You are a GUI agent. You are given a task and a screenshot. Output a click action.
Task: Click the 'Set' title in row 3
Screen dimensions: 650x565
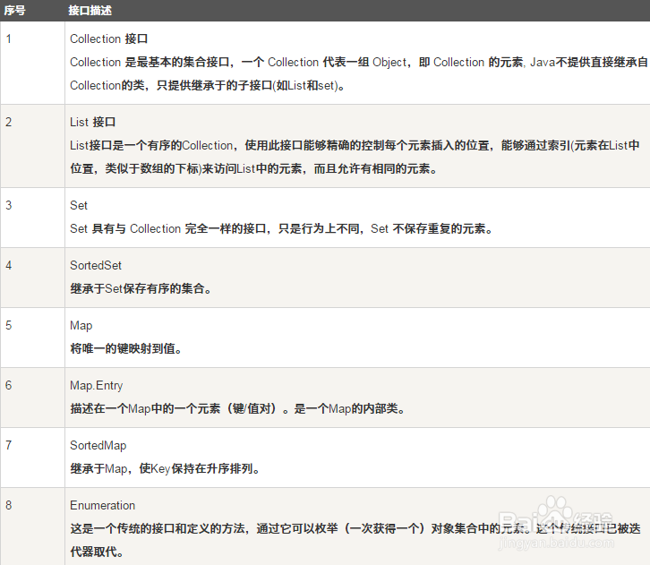point(79,206)
